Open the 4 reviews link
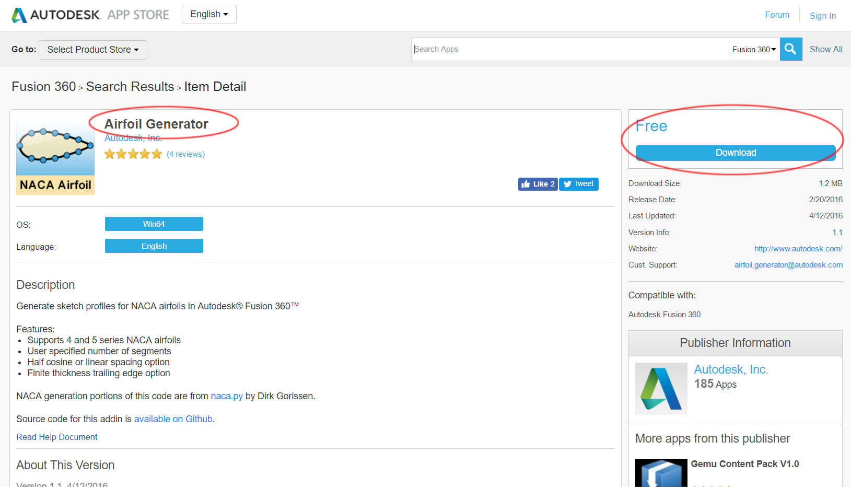 tap(186, 154)
